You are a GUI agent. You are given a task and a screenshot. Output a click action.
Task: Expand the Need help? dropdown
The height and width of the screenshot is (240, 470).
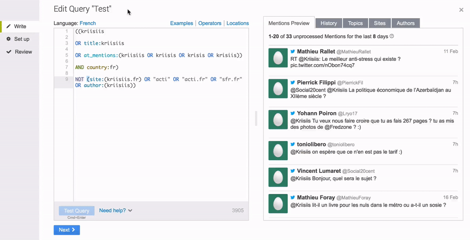(116, 211)
